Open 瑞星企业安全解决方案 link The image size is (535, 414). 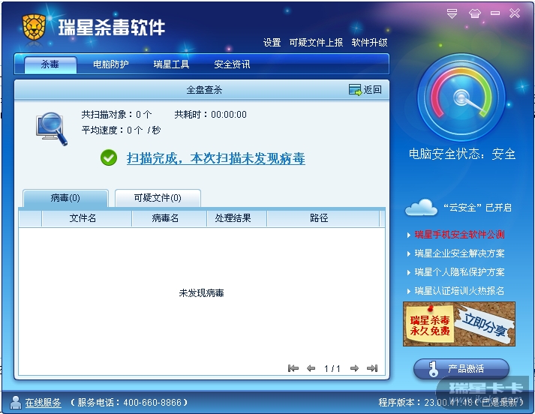[x=459, y=253]
